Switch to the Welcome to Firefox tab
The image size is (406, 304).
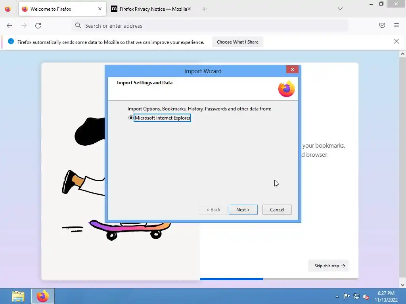click(62, 9)
